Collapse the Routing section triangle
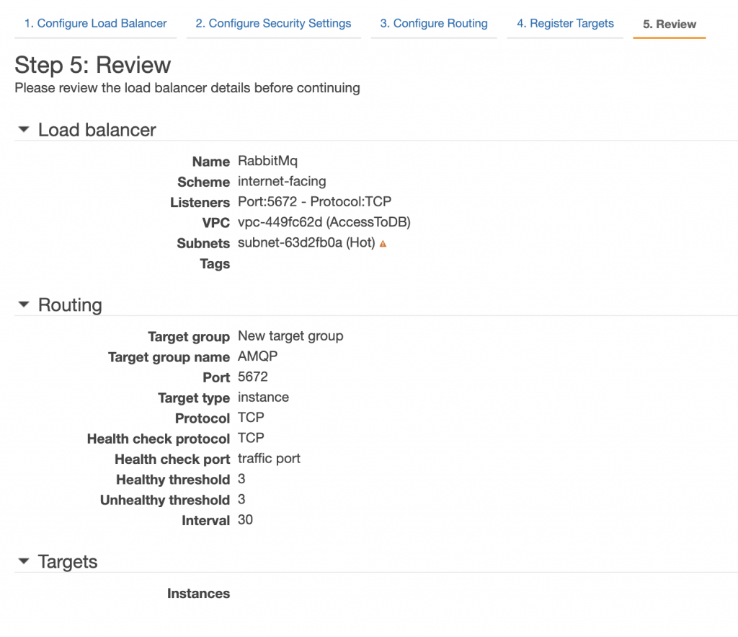738x637 pixels. coord(24,304)
